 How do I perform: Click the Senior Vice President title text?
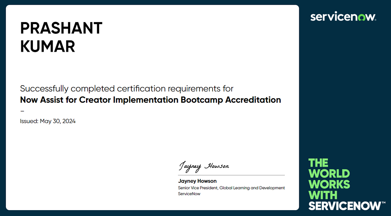(231, 188)
